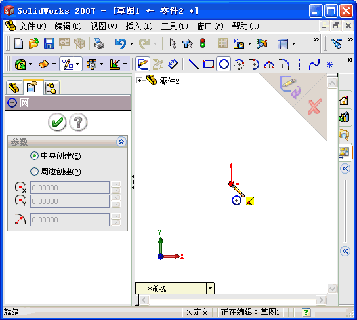Increase the X coordinate spinner
Image resolution: width=357 pixels, height=320 pixels.
click(x=116, y=184)
